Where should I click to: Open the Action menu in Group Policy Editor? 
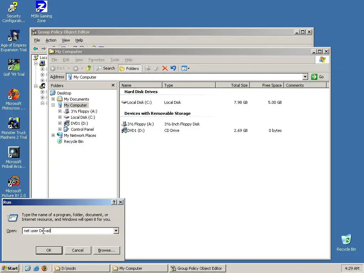coord(51,40)
